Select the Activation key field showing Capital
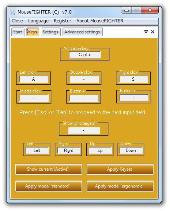170x211 pixels. tap(85, 55)
